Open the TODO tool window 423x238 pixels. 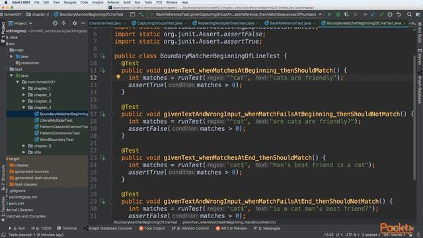pyautogui.click(x=41, y=228)
